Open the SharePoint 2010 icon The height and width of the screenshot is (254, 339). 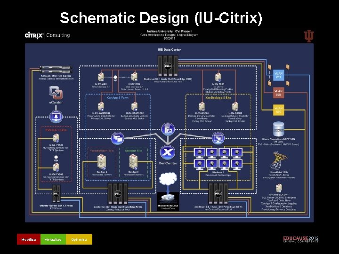point(278,161)
